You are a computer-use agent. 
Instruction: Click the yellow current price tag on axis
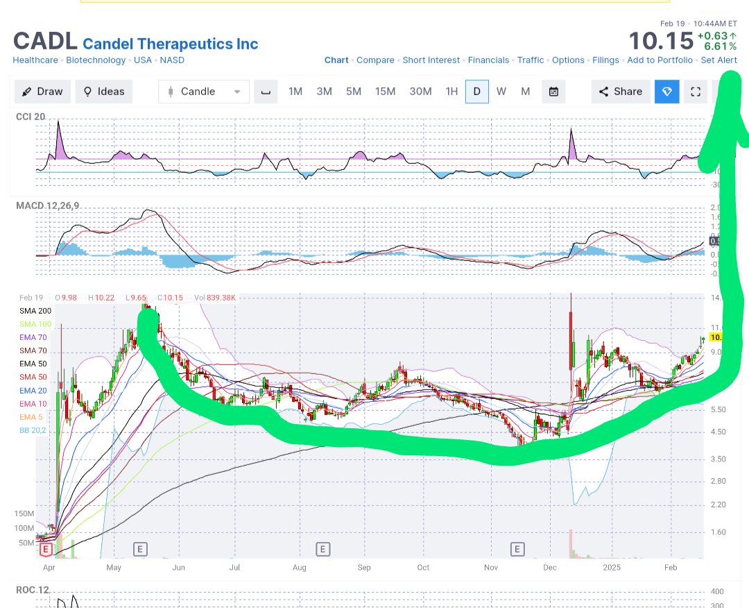716,337
